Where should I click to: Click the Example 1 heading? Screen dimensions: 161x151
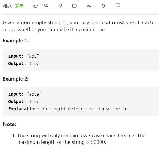click(16, 41)
